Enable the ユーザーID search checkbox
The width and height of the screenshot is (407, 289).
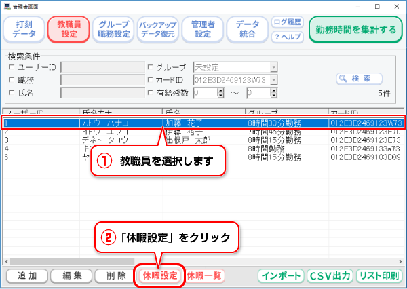(x=12, y=67)
